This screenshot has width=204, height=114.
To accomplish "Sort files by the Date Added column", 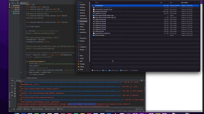I will [x=184, y=3].
